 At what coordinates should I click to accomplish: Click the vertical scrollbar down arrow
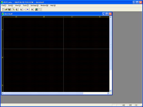(111, 91)
